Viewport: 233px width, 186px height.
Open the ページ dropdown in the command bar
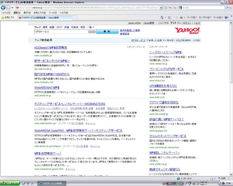[192, 17]
